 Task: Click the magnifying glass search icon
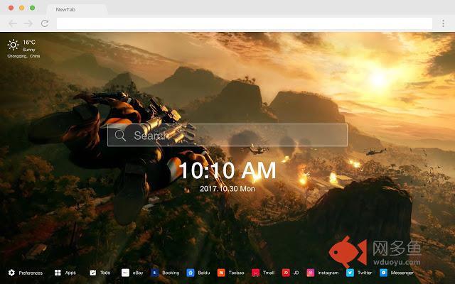[x=120, y=136]
